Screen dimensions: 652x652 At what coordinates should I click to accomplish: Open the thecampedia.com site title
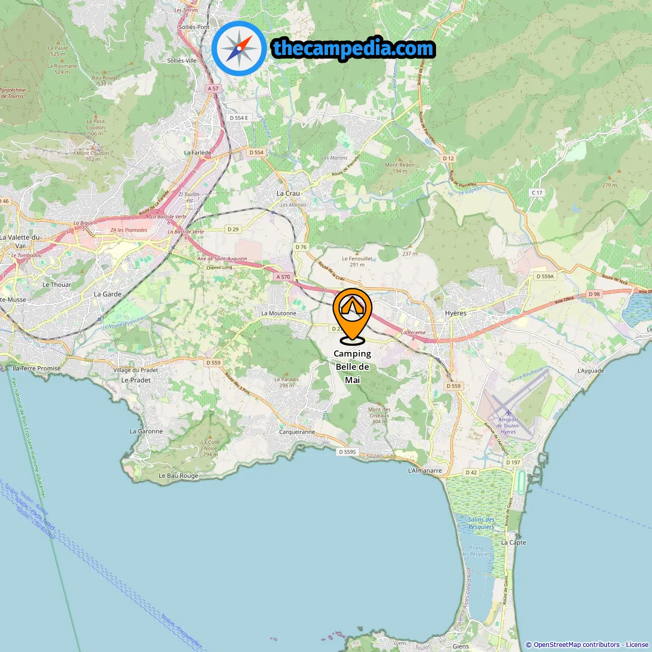tap(354, 49)
